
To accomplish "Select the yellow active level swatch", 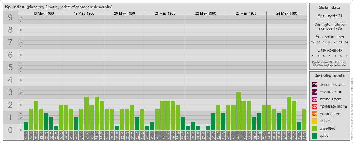I will (315, 121).
